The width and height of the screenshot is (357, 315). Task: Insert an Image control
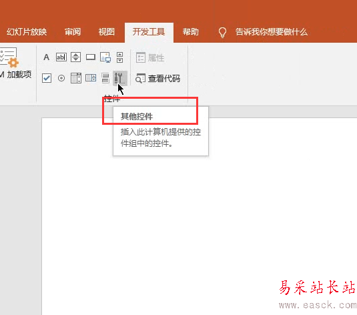pos(105,57)
